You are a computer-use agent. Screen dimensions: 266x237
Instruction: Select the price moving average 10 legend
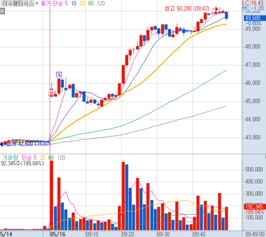click(x=74, y=3)
